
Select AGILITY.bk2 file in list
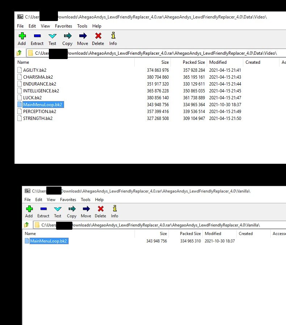[34, 70]
